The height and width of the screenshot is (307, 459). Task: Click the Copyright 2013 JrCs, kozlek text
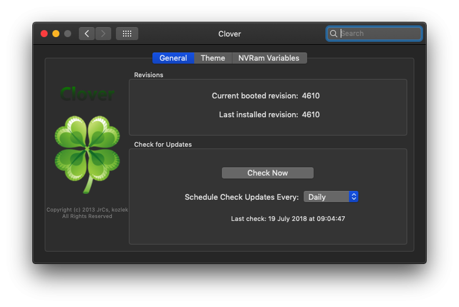87,210
